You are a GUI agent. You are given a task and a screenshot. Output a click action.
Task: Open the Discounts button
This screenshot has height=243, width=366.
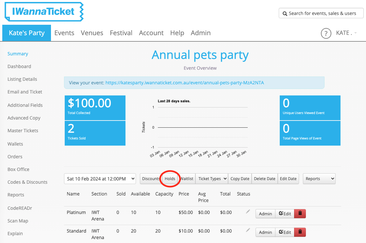151,179
